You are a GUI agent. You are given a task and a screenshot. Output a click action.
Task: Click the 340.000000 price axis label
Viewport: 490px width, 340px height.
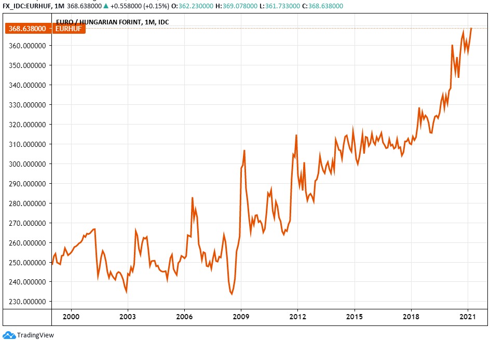[28, 85]
